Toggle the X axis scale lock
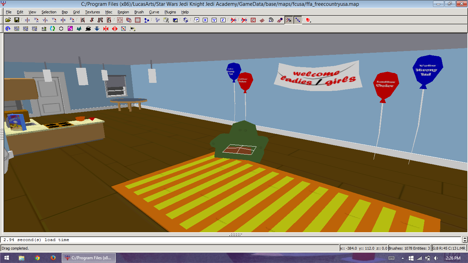Screen dimensions: 468x263 (205, 20)
